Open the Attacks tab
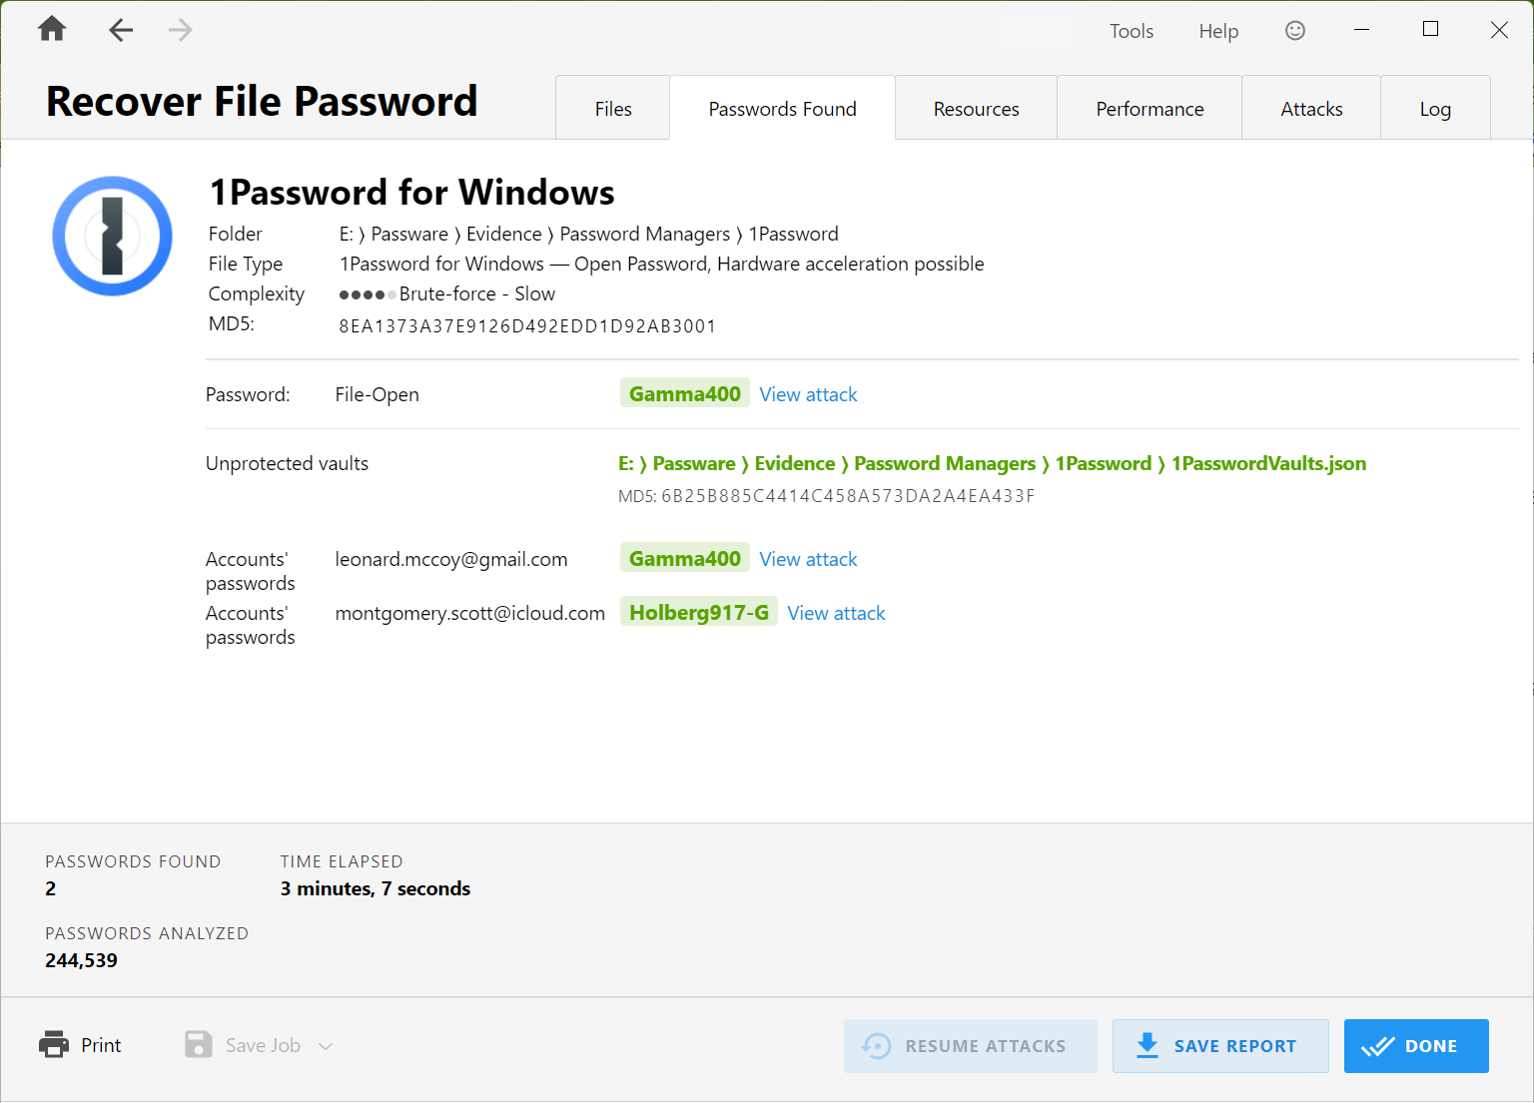Viewport: 1534px width, 1103px height. tap(1310, 108)
